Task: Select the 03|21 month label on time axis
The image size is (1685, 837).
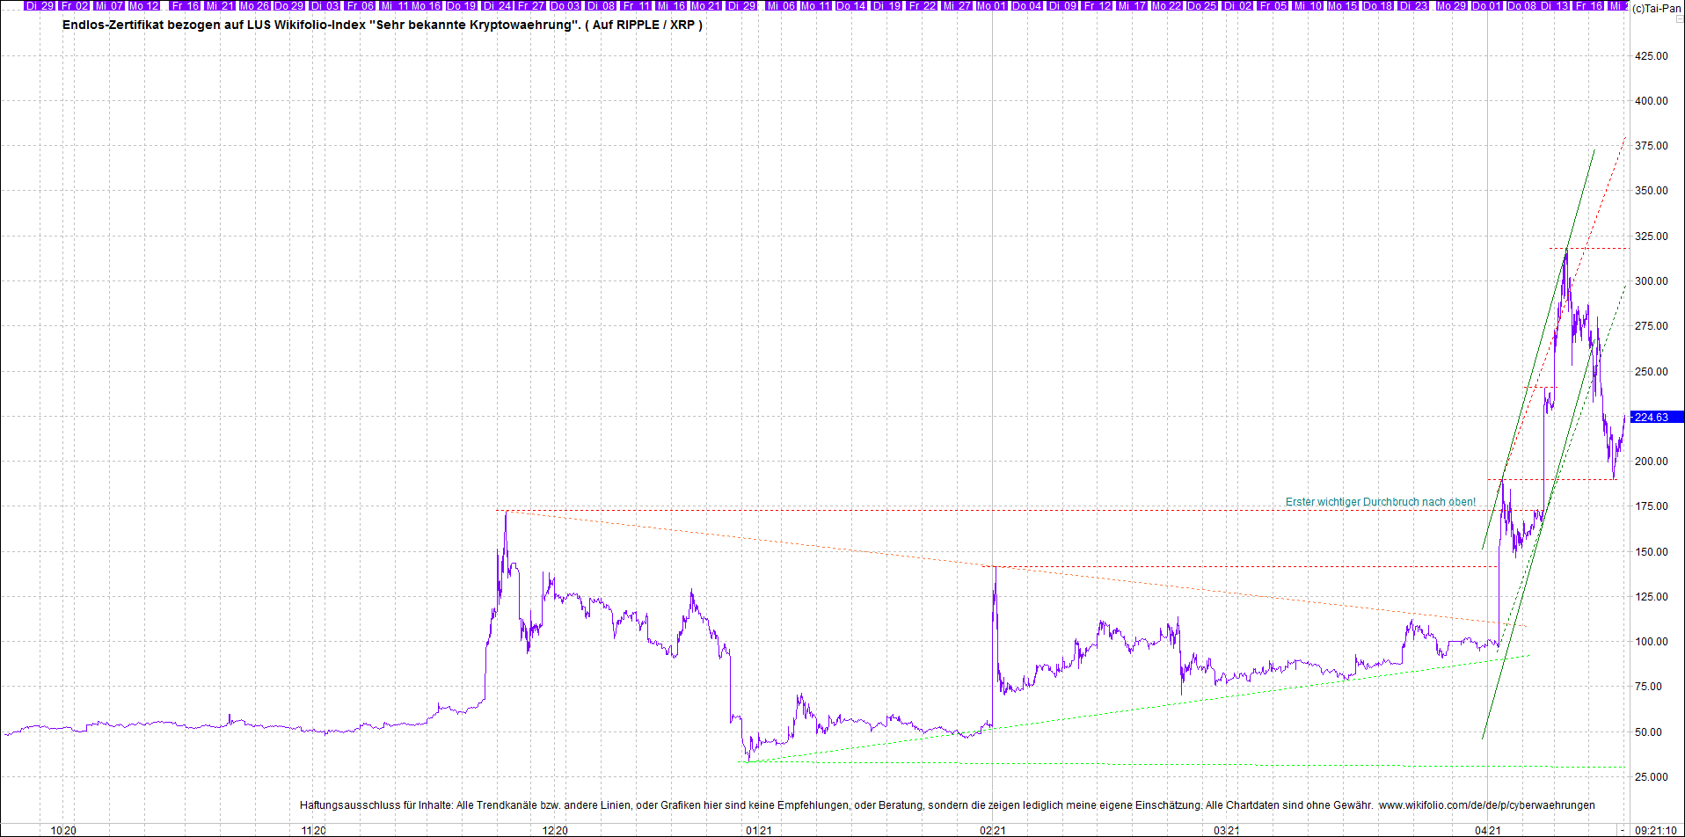Action: [1227, 830]
